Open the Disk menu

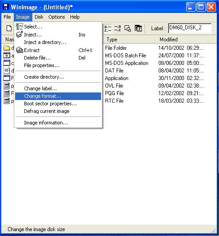tap(39, 17)
